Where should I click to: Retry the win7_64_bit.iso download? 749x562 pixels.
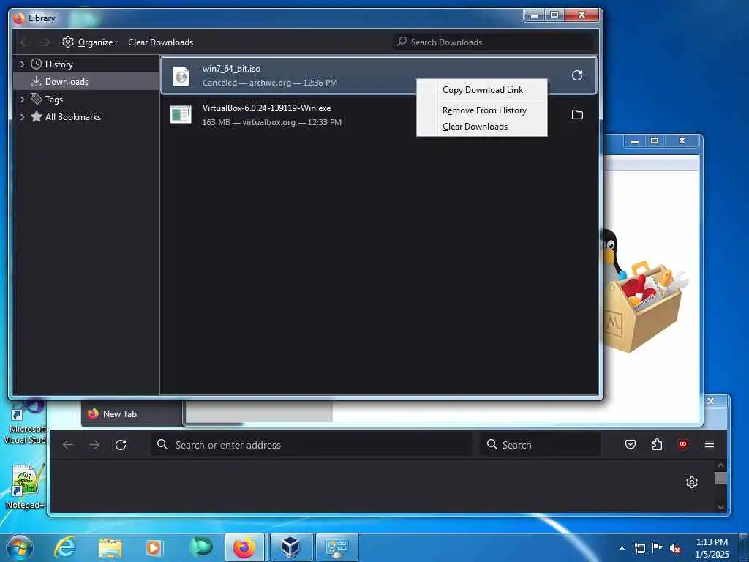(x=577, y=75)
